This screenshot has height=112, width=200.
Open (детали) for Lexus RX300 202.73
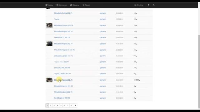coord(103,68)
